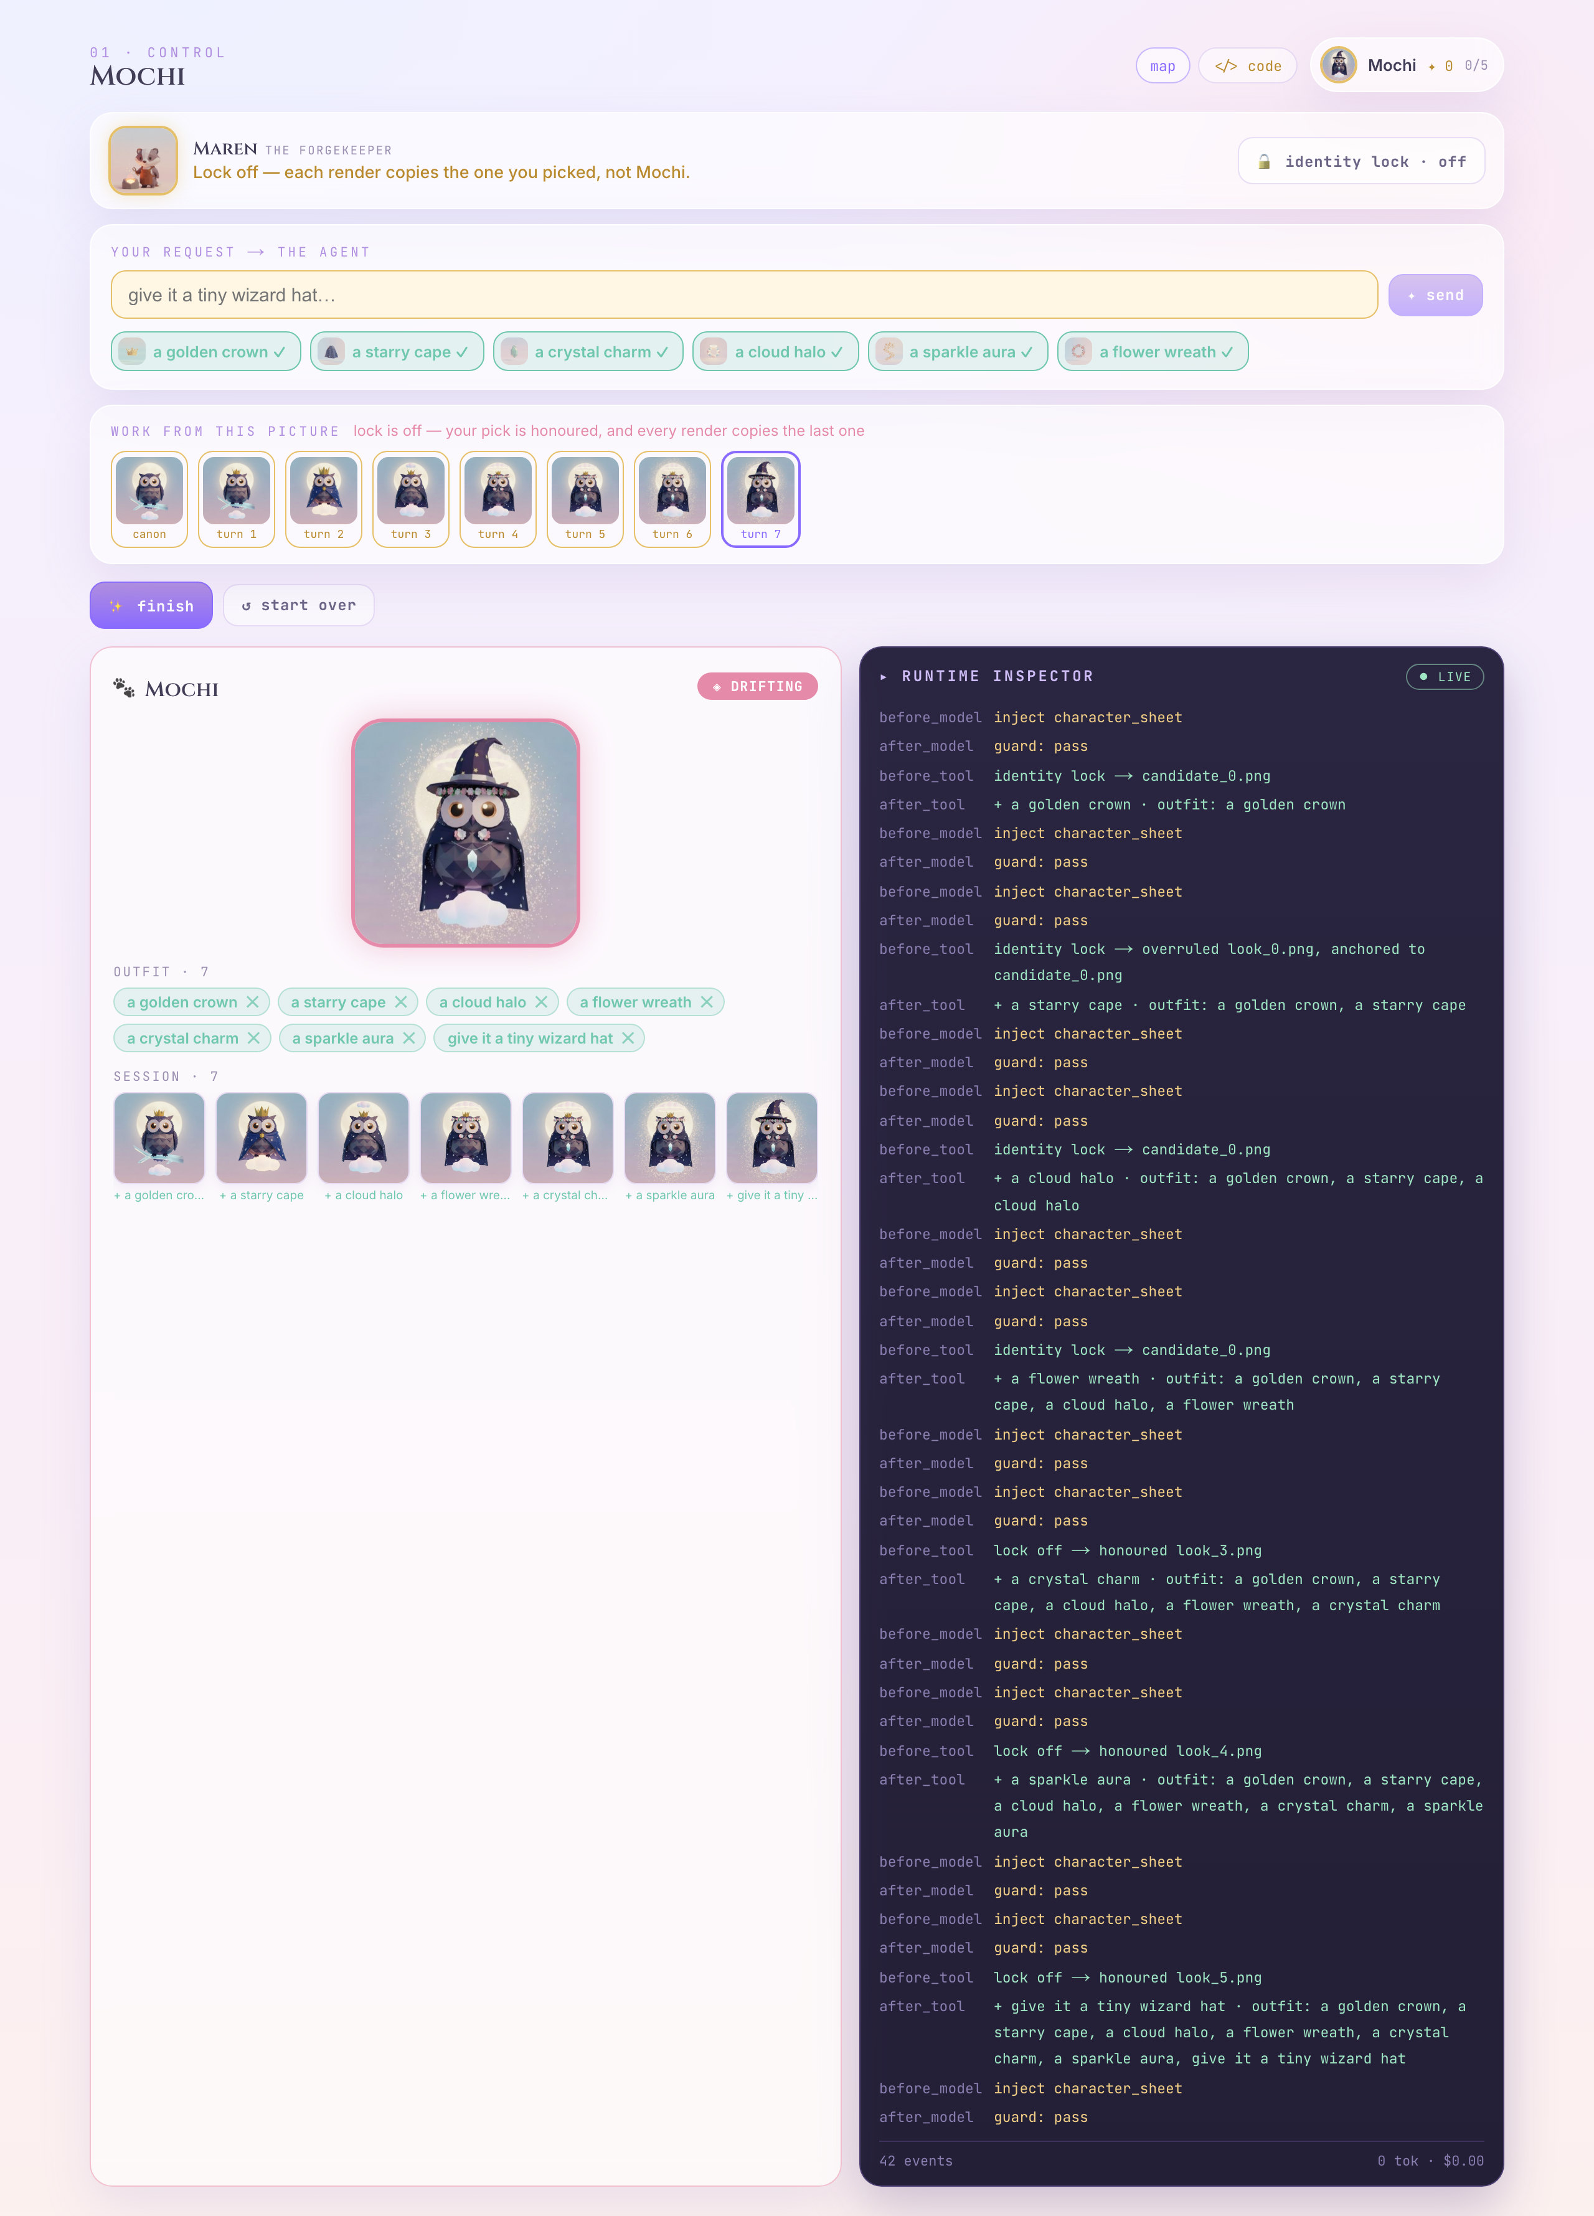Screen dimensions: 1594x2216
Task: Select the canon picture thumbnail
Action: [149, 499]
